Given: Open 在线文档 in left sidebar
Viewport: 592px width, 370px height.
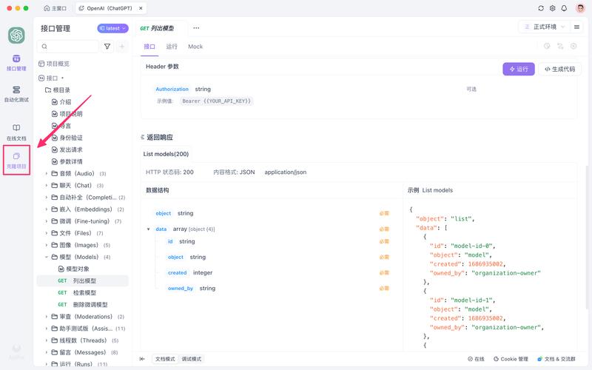Looking at the screenshot, I should (x=16, y=132).
